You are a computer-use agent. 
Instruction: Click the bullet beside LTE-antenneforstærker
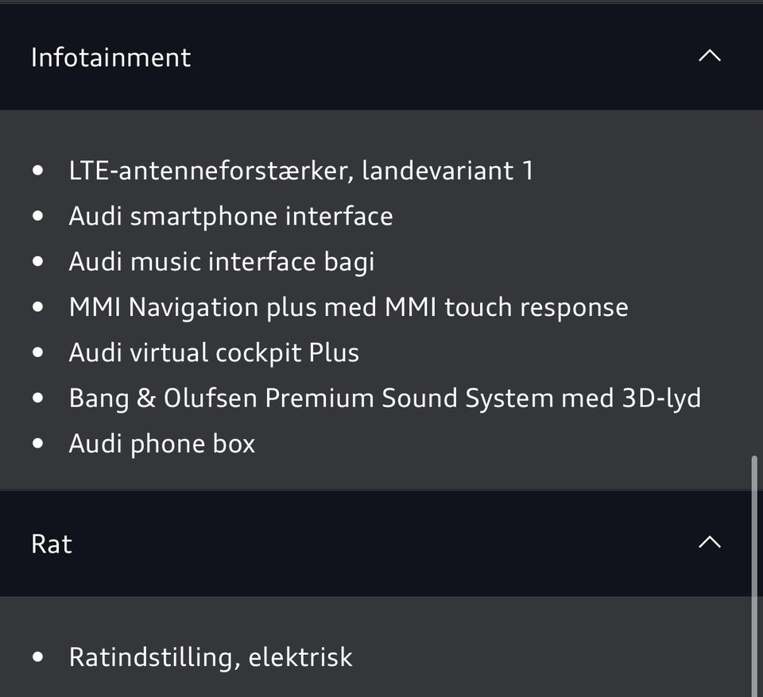tap(37, 170)
